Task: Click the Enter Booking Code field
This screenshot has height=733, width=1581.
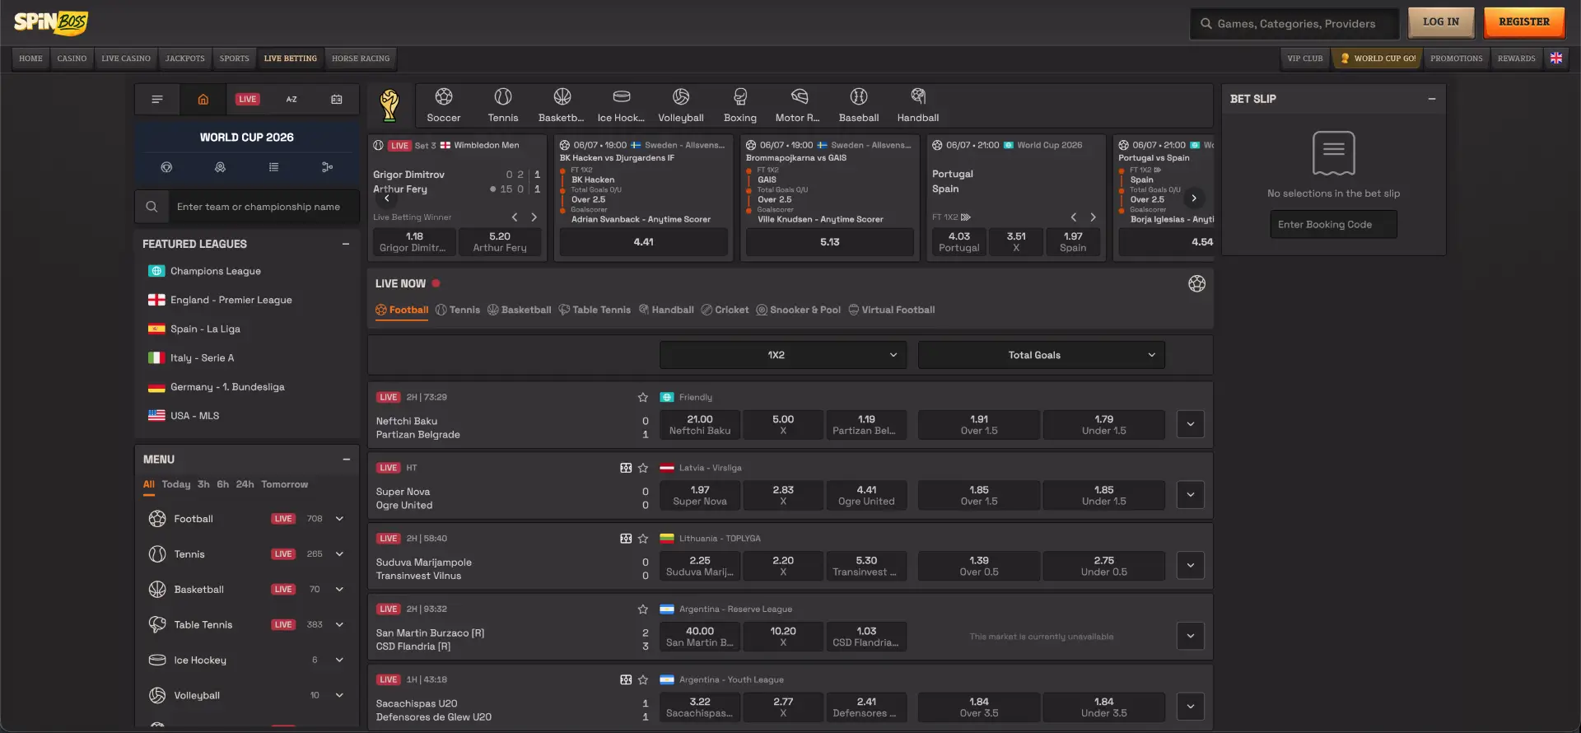Action: 1332,225
